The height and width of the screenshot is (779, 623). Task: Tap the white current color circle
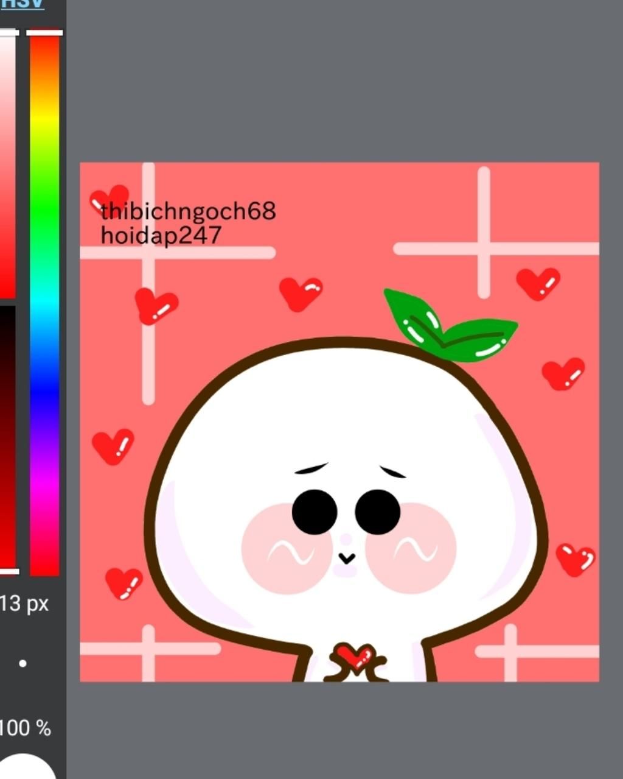(24, 766)
